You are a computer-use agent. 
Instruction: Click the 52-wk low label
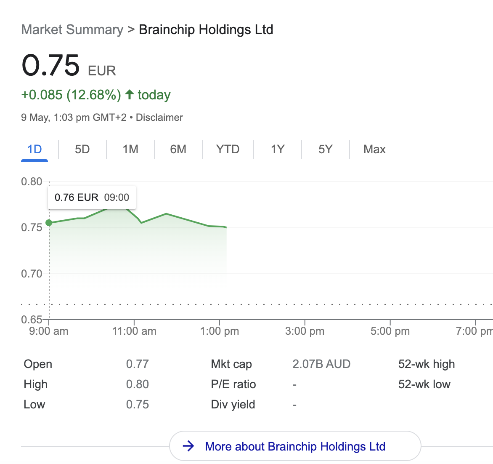[x=424, y=384]
